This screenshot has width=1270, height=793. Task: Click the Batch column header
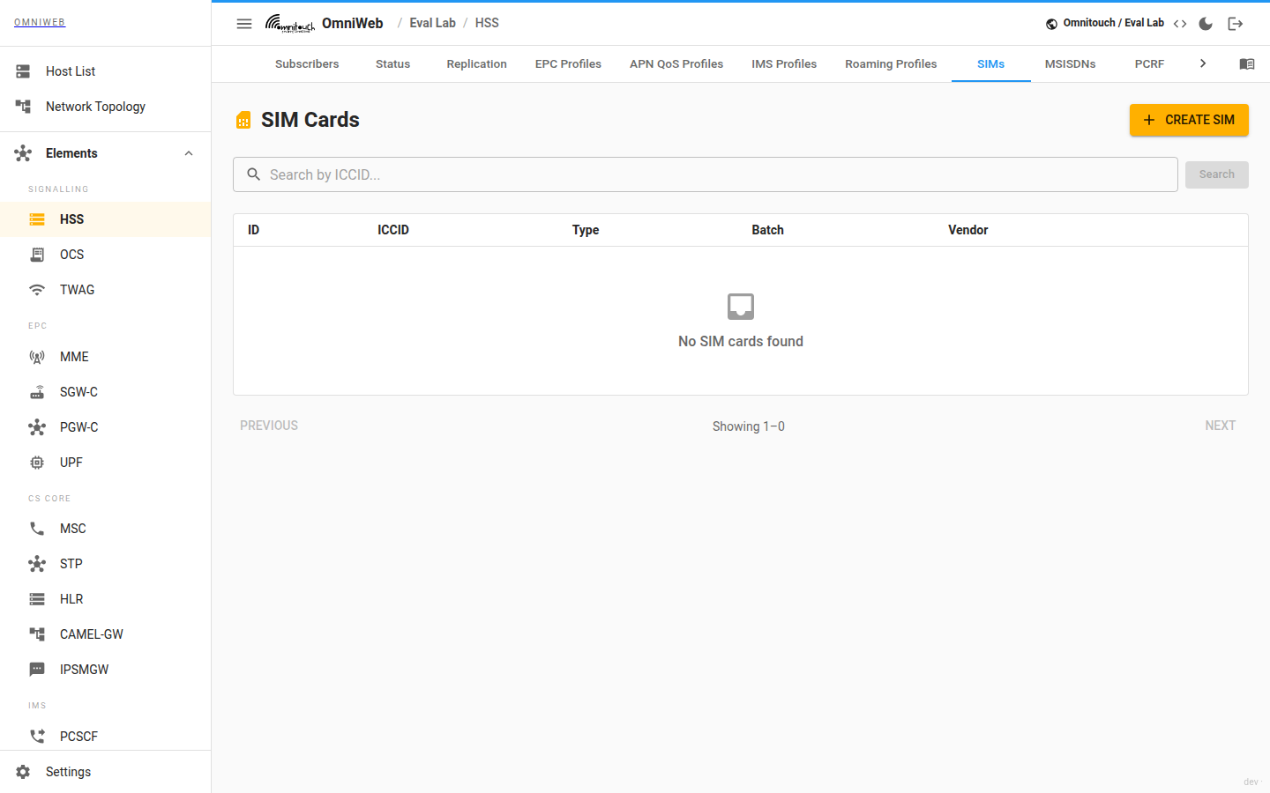point(767,230)
